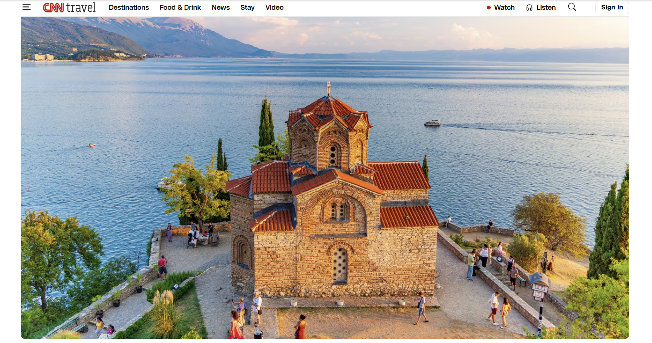Go to Food & Drink
The image size is (652, 343).
180,8
